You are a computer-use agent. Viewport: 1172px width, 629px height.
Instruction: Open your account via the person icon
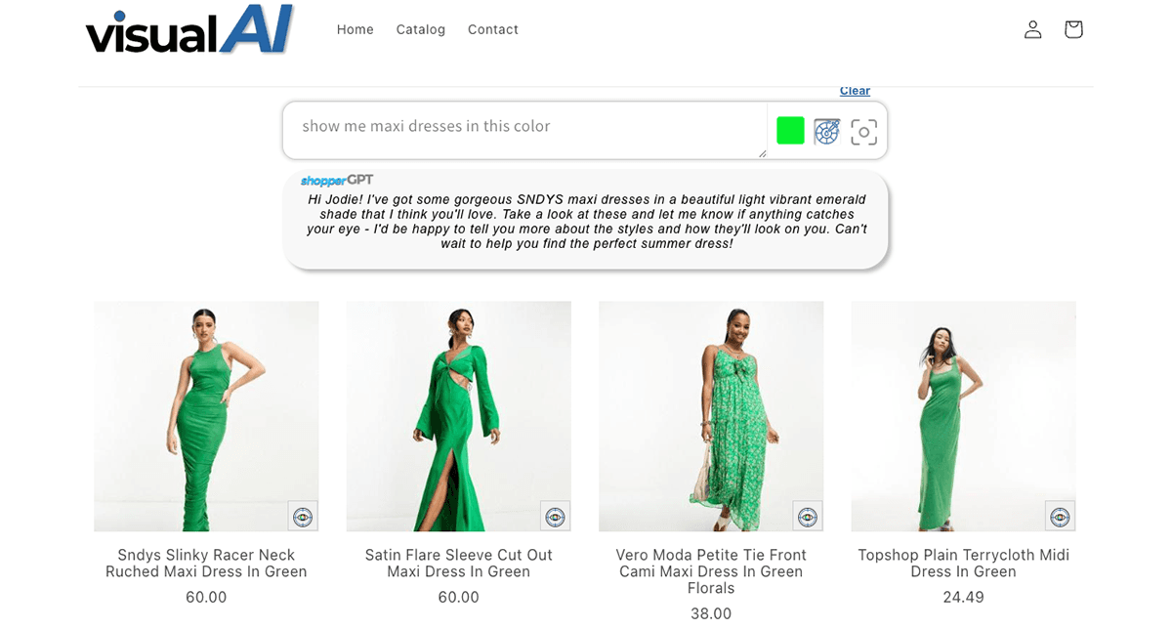click(x=1032, y=29)
